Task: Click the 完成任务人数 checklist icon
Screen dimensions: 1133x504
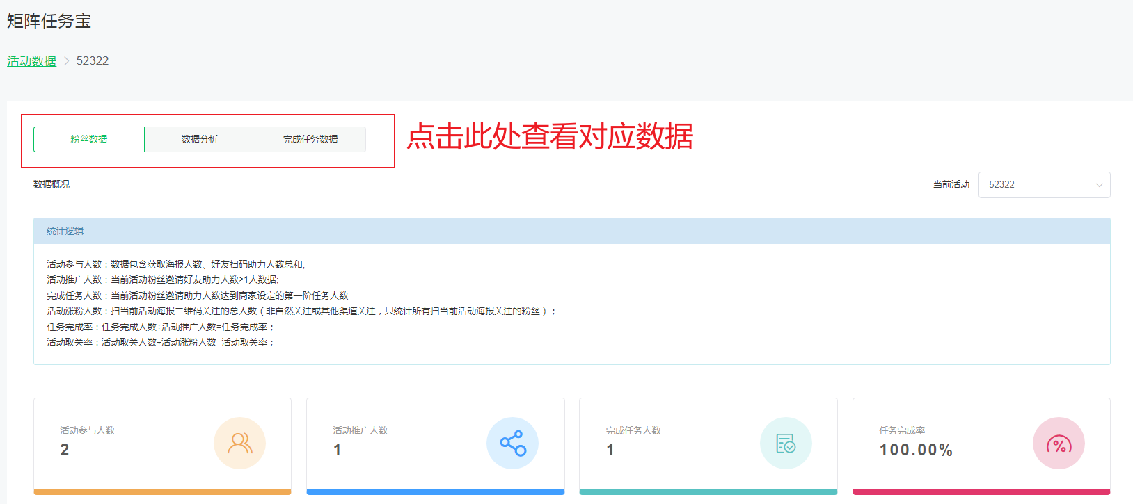Action: tap(786, 443)
